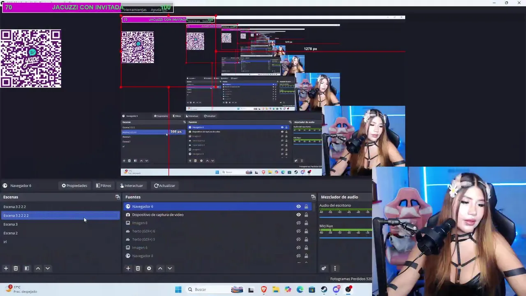526x296 pixels.
Task: Open scene filters icon in Escenas toolbar
Action: [x=27, y=268]
